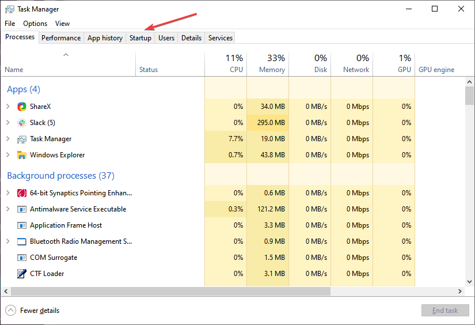475x325 pixels.
Task: Click the Bluetooth Radio Management icon
Action: coord(22,241)
